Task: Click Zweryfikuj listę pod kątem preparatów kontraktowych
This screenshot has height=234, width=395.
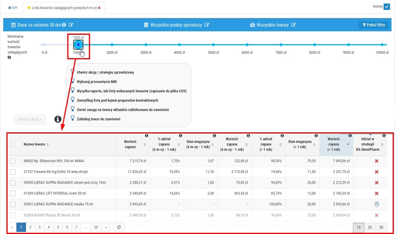Action: point(117,100)
